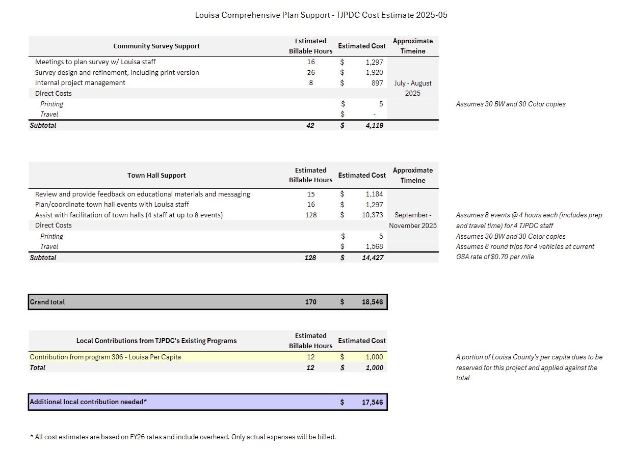This screenshot has height=452, width=632.
Task: Click the estimated cost value 1,920
Action: 374,72
